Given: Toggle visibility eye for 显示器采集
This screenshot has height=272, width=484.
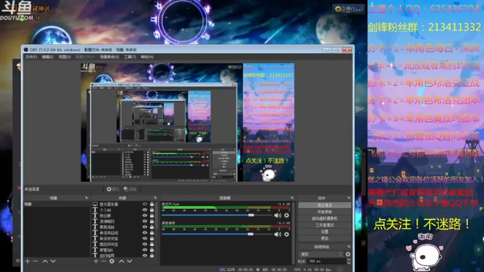Looking at the screenshot, I should point(145,204).
